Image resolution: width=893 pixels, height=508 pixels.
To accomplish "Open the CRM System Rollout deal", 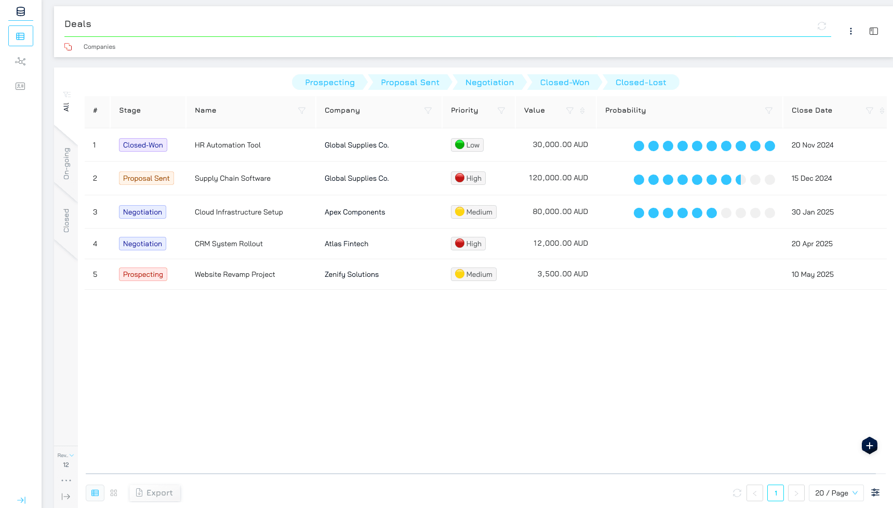I will [x=229, y=244].
